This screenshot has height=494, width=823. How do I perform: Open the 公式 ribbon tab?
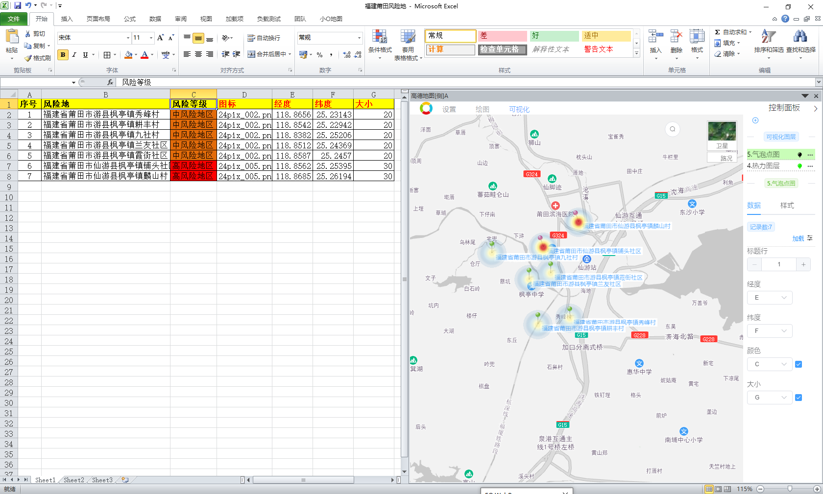[x=130, y=19]
